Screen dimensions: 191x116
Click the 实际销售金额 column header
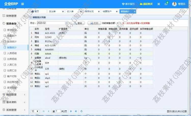pos(146,29)
